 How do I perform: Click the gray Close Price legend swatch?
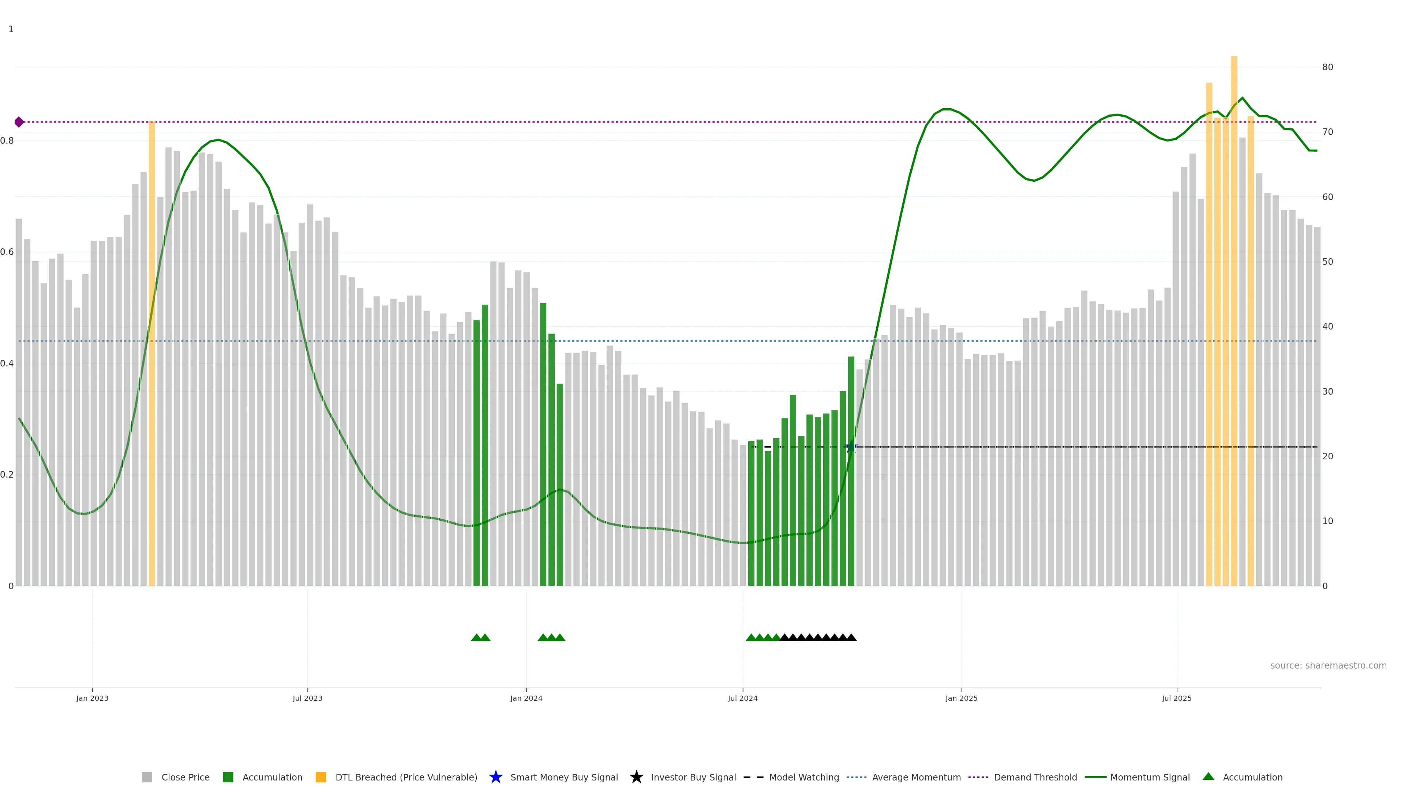147,777
